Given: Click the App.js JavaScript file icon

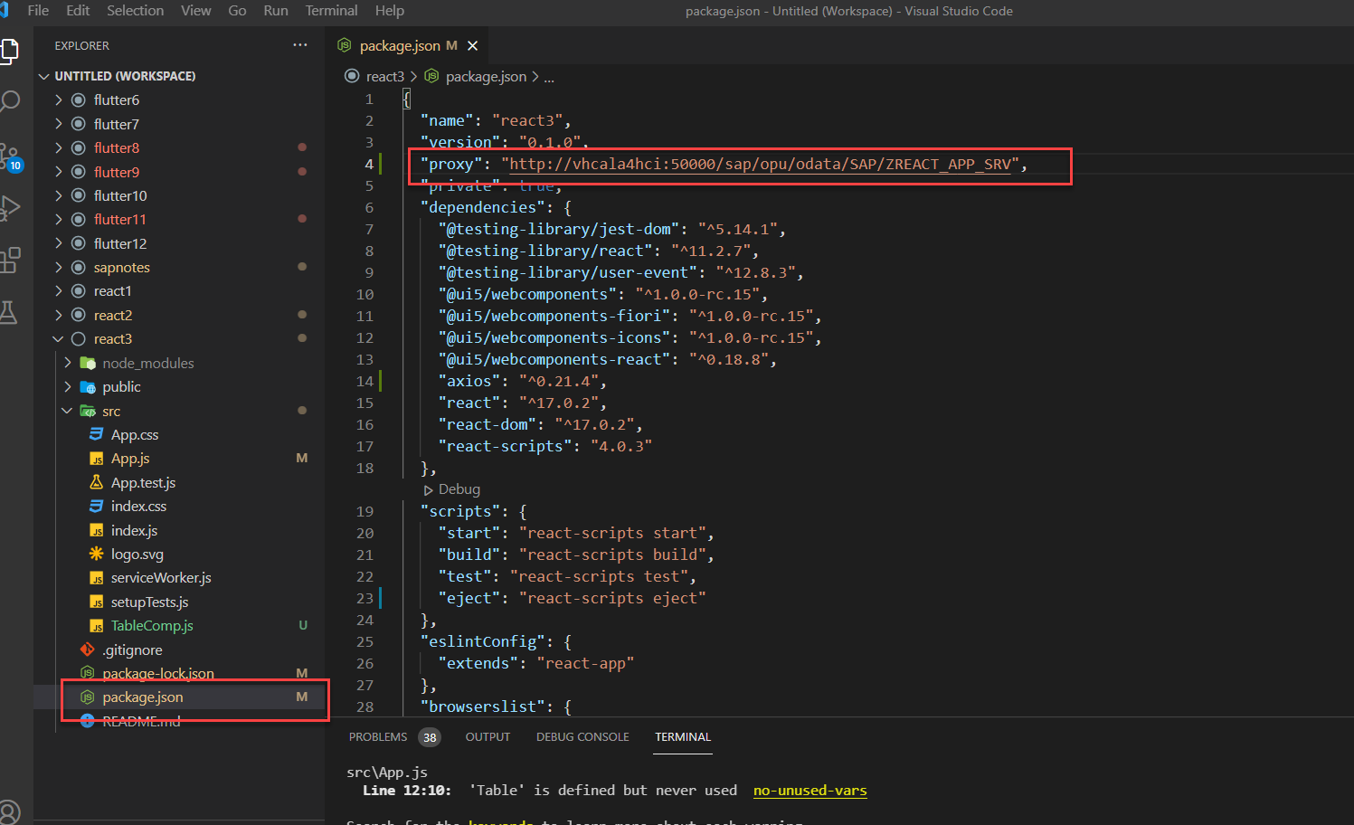Looking at the screenshot, I should 96,459.
